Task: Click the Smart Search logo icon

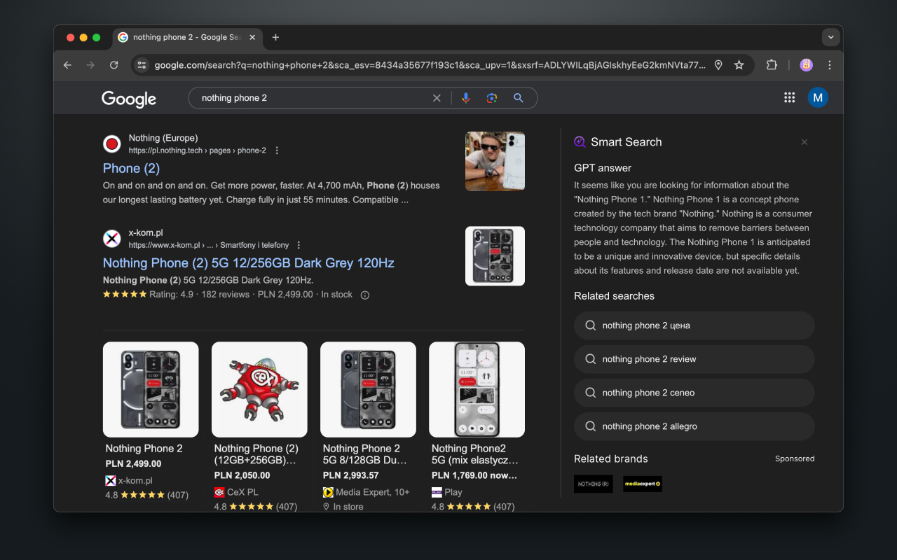Action: point(580,141)
